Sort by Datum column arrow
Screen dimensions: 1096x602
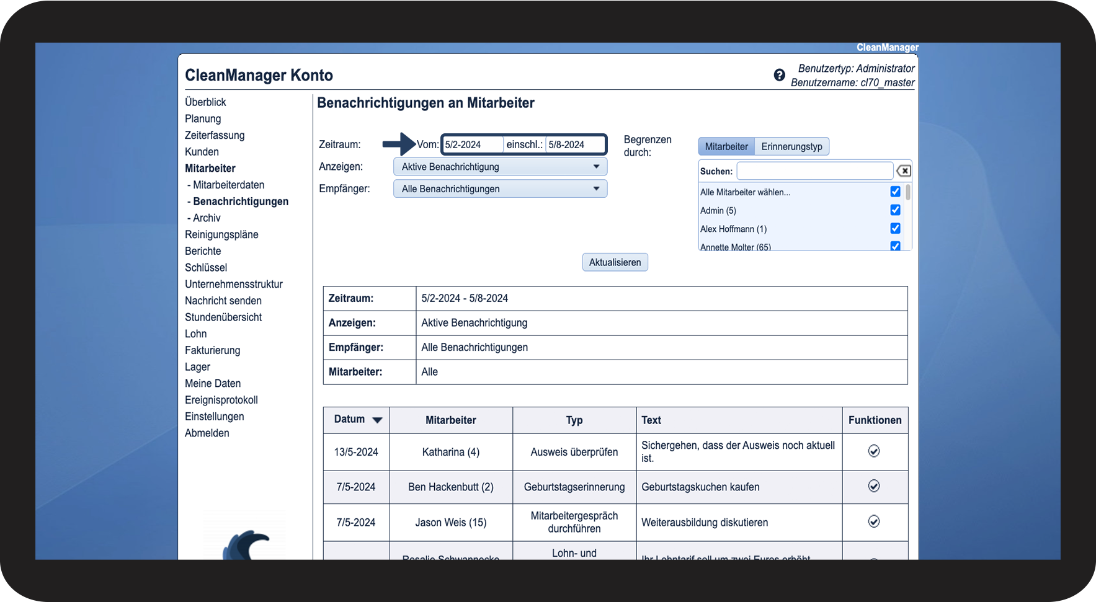pyautogui.click(x=377, y=420)
